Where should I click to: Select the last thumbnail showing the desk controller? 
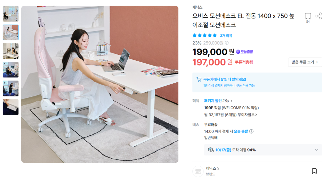pyautogui.click(x=11, y=107)
